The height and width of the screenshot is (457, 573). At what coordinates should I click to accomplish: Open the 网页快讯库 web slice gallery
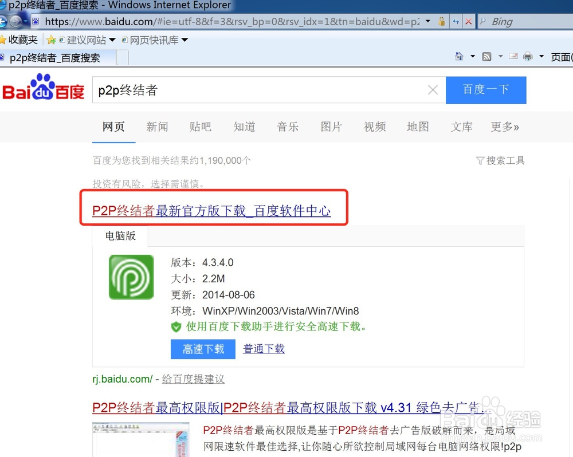[151, 40]
